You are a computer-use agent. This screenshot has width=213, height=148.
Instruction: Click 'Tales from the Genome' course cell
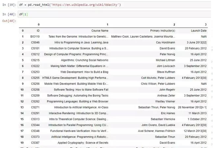click(78, 36)
